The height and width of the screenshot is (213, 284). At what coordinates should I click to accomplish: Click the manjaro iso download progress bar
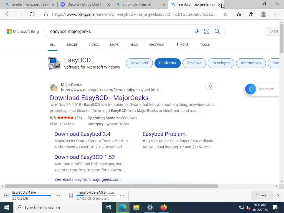96,196
